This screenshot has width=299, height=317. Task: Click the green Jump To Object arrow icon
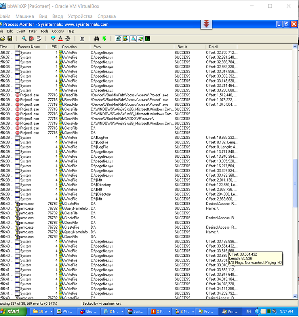pos(104,38)
